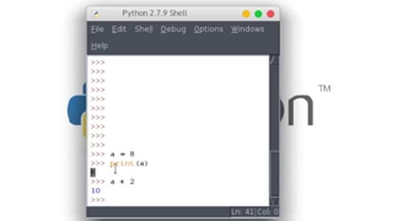Open the Shell menu
This screenshot has width=393, height=221.
click(x=144, y=29)
